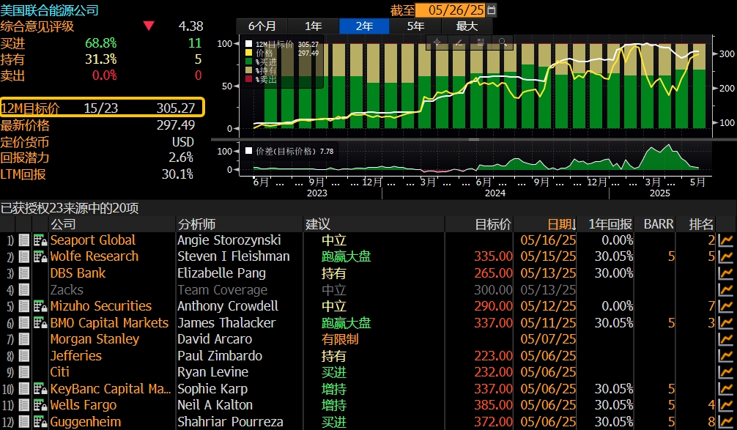
Task: Switch chart range to 1年
Action: pos(313,26)
